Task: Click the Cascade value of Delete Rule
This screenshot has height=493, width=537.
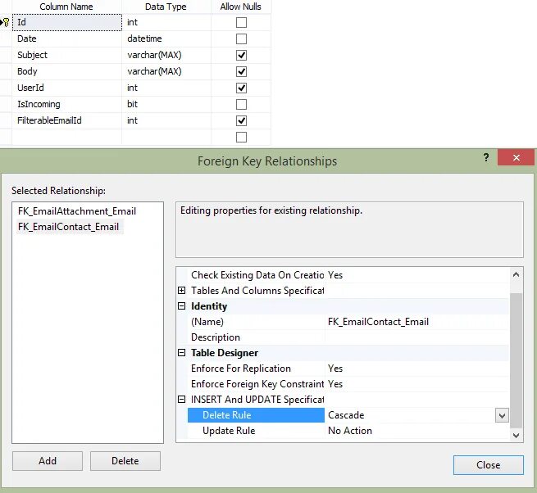Action: (x=346, y=415)
